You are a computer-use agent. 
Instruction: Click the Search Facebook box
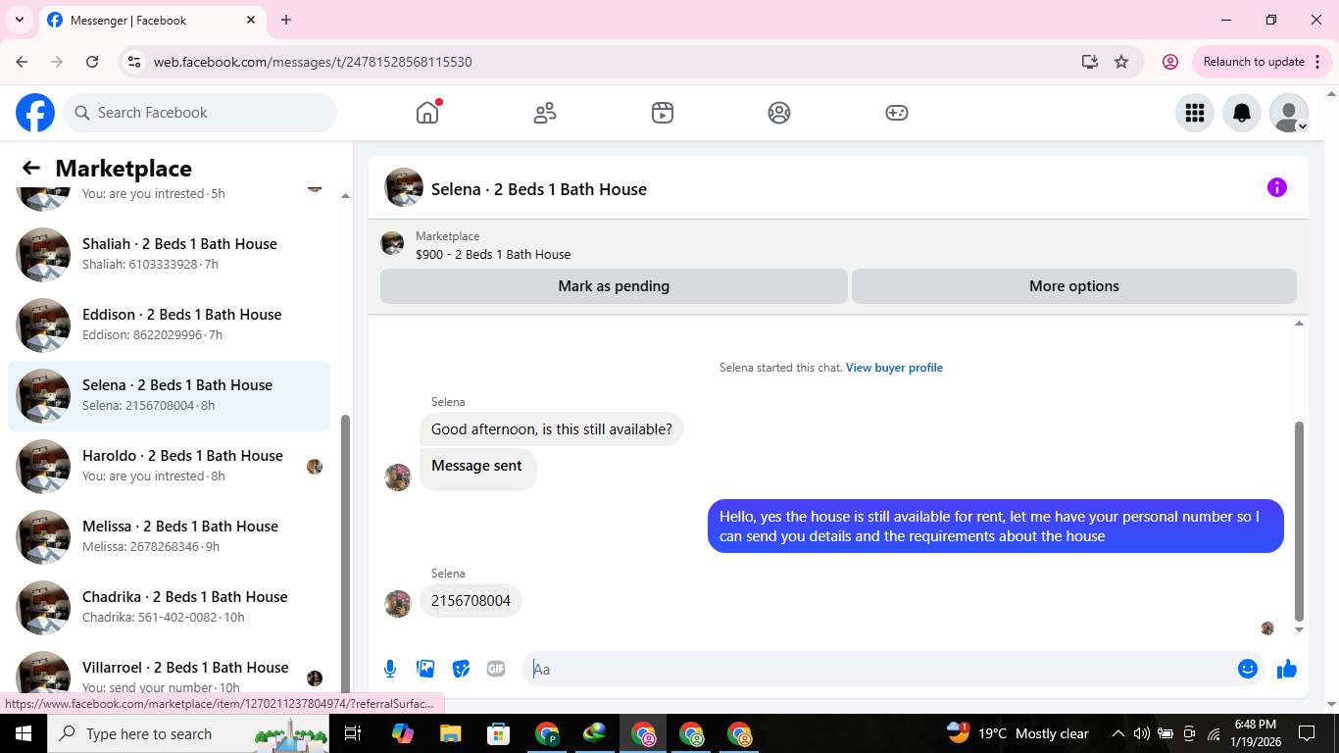pyautogui.click(x=200, y=113)
